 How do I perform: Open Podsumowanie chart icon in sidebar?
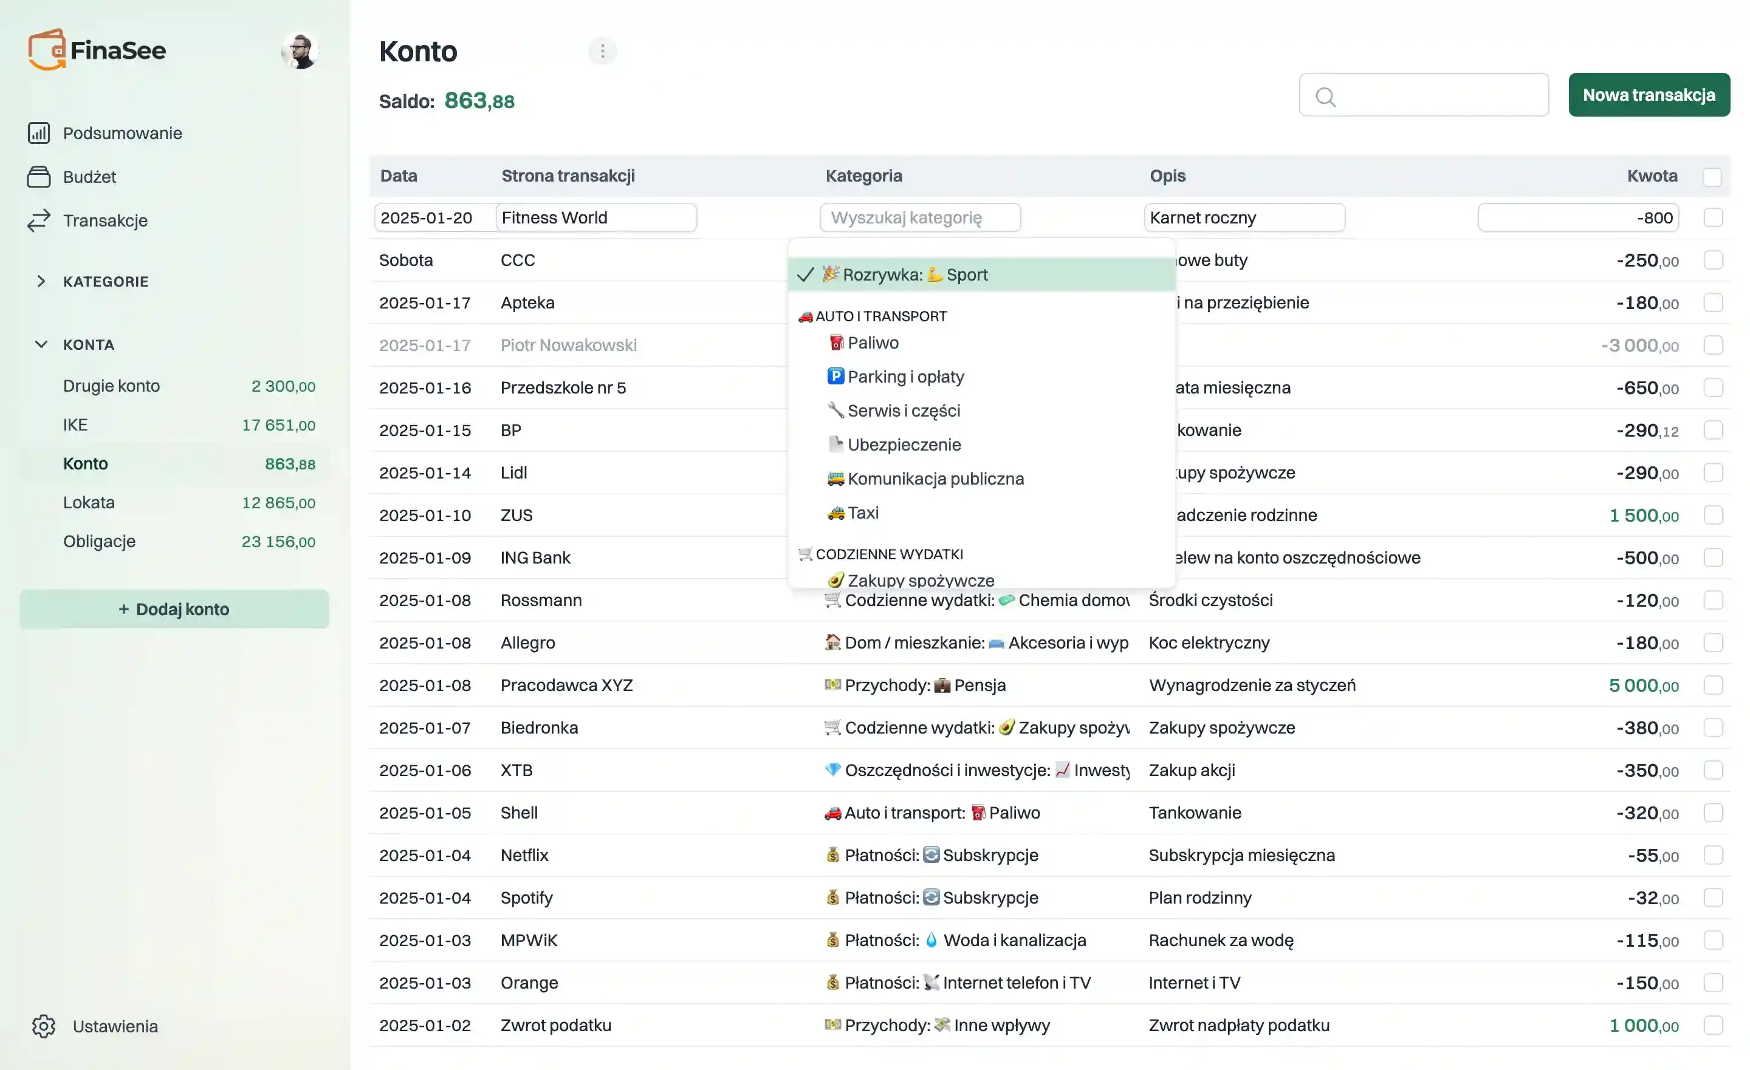click(x=39, y=133)
